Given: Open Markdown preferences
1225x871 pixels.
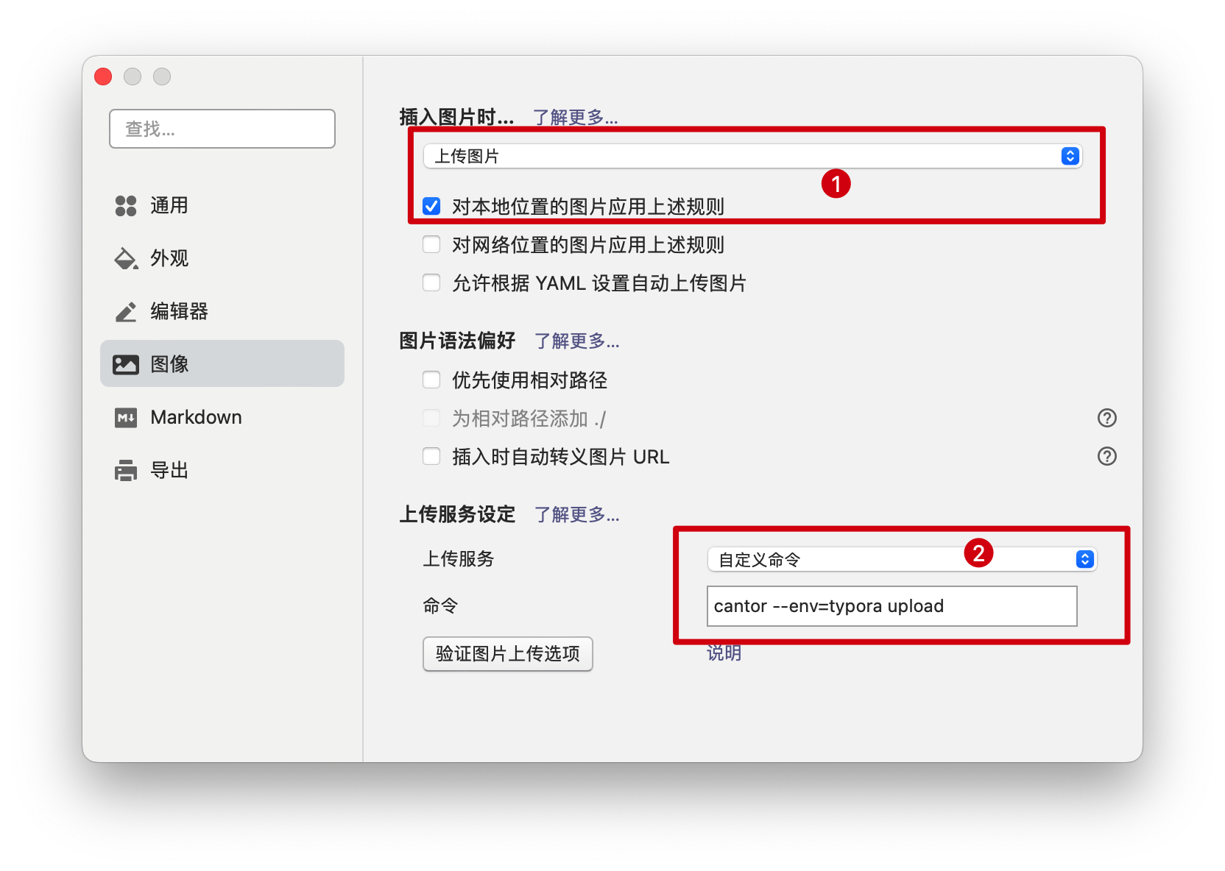Looking at the screenshot, I should point(222,417).
